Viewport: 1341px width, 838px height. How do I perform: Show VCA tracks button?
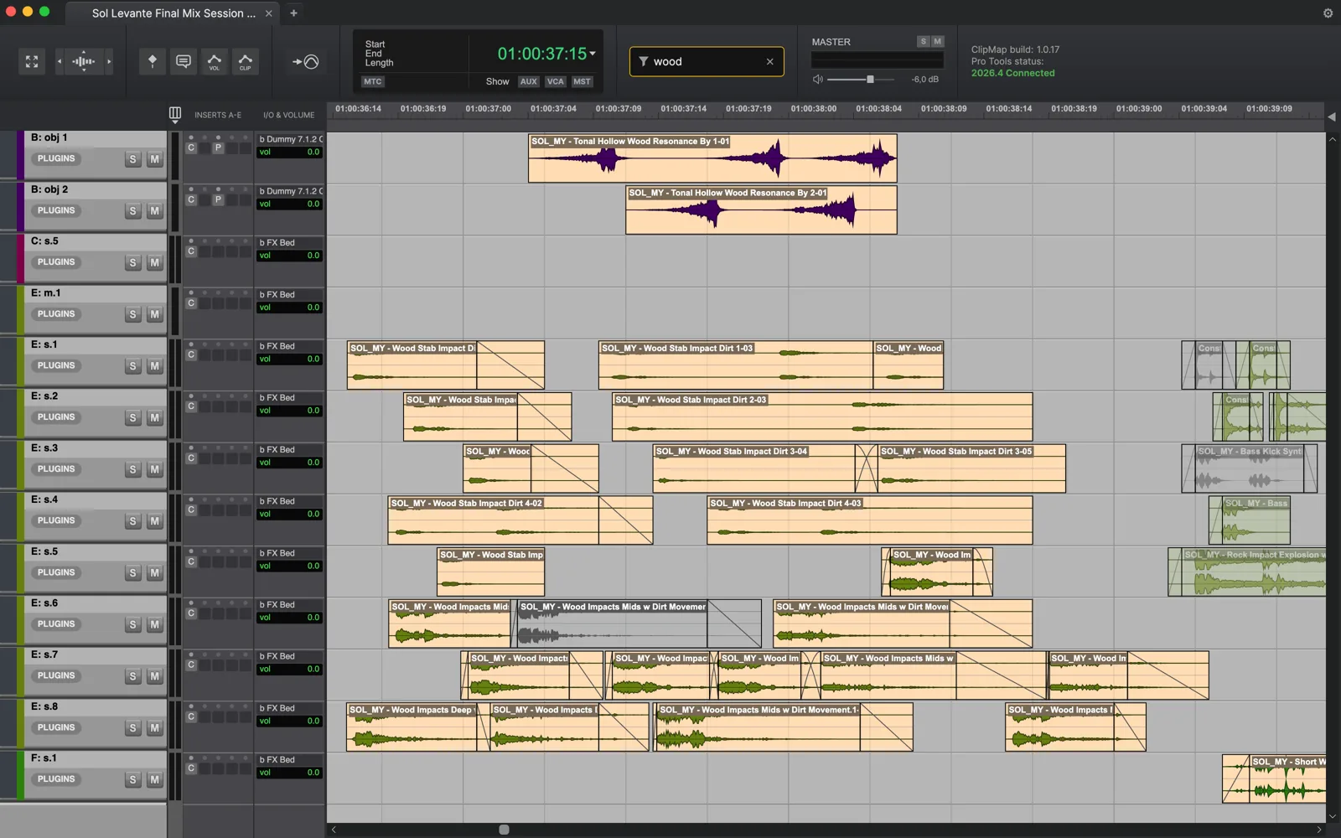pos(555,81)
